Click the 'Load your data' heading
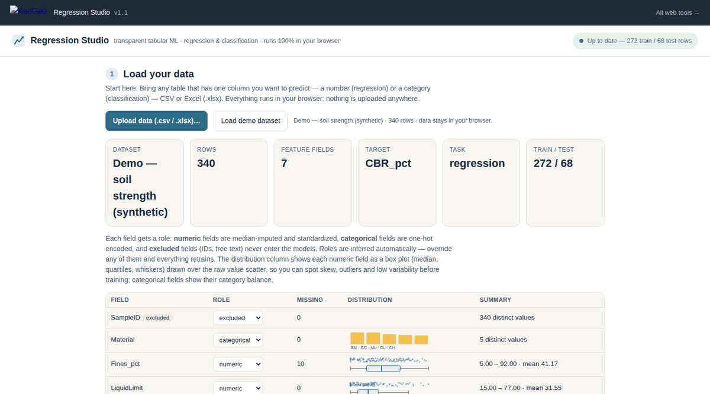The width and height of the screenshot is (710, 394). (x=159, y=74)
